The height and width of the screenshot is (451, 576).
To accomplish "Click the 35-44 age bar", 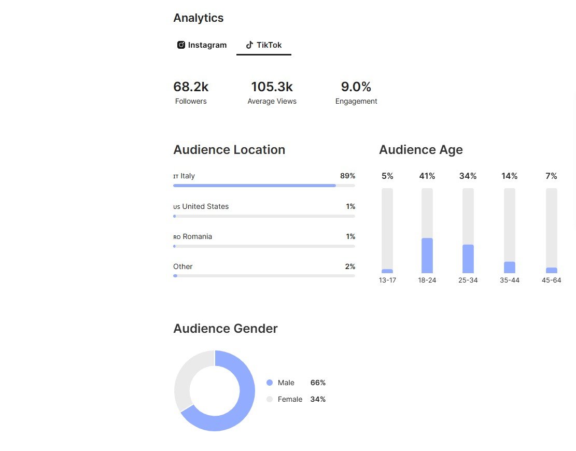I will pos(510,231).
